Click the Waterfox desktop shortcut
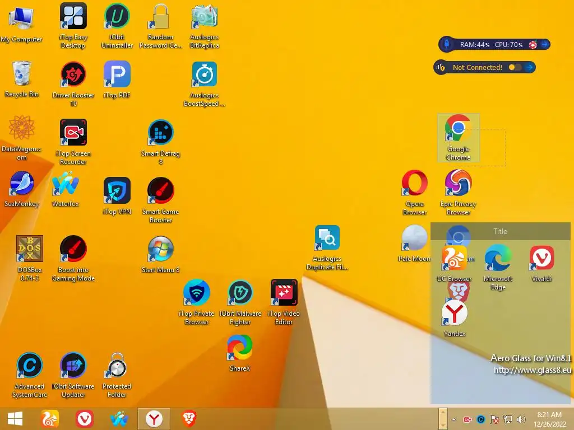 (65, 189)
